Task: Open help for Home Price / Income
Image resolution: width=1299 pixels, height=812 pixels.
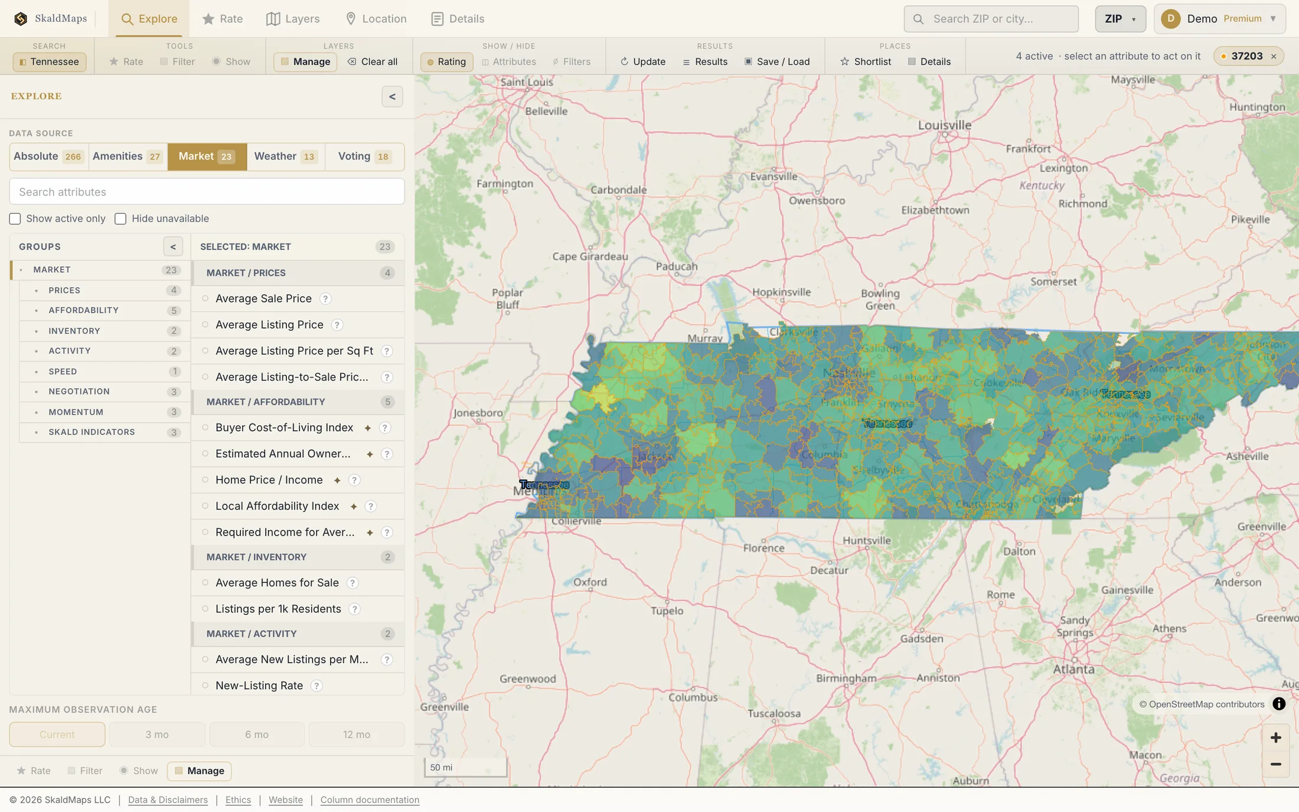Action: (354, 480)
